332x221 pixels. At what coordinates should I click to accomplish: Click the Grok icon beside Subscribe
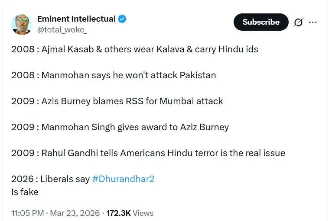click(298, 22)
